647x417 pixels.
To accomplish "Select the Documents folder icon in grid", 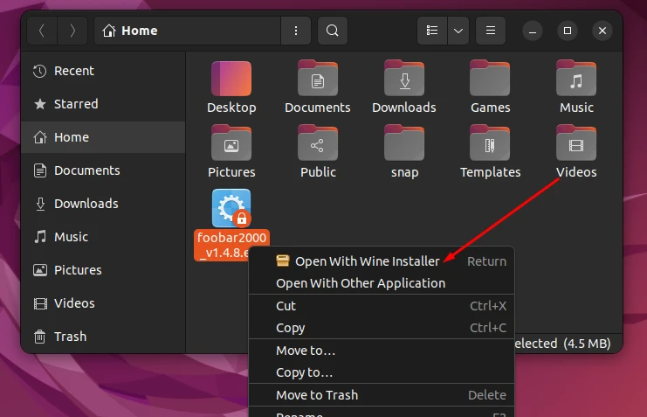I will pos(318,79).
